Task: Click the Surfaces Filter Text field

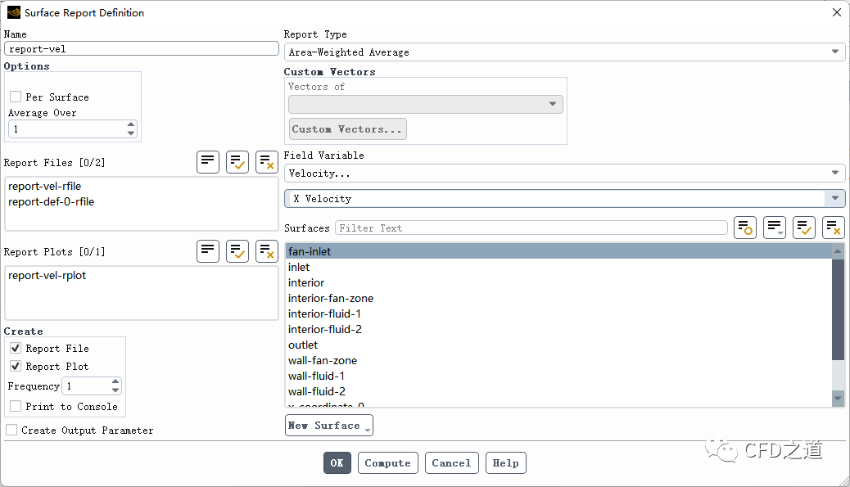Action: pos(531,228)
